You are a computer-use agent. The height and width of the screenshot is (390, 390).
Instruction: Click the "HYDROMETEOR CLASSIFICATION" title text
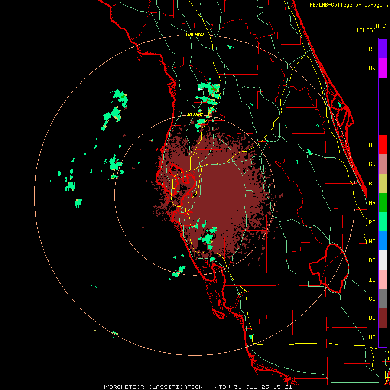coord(152,387)
